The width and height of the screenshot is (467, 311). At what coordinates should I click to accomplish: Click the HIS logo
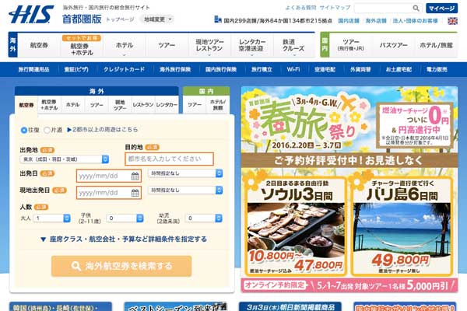click(x=31, y=15)
